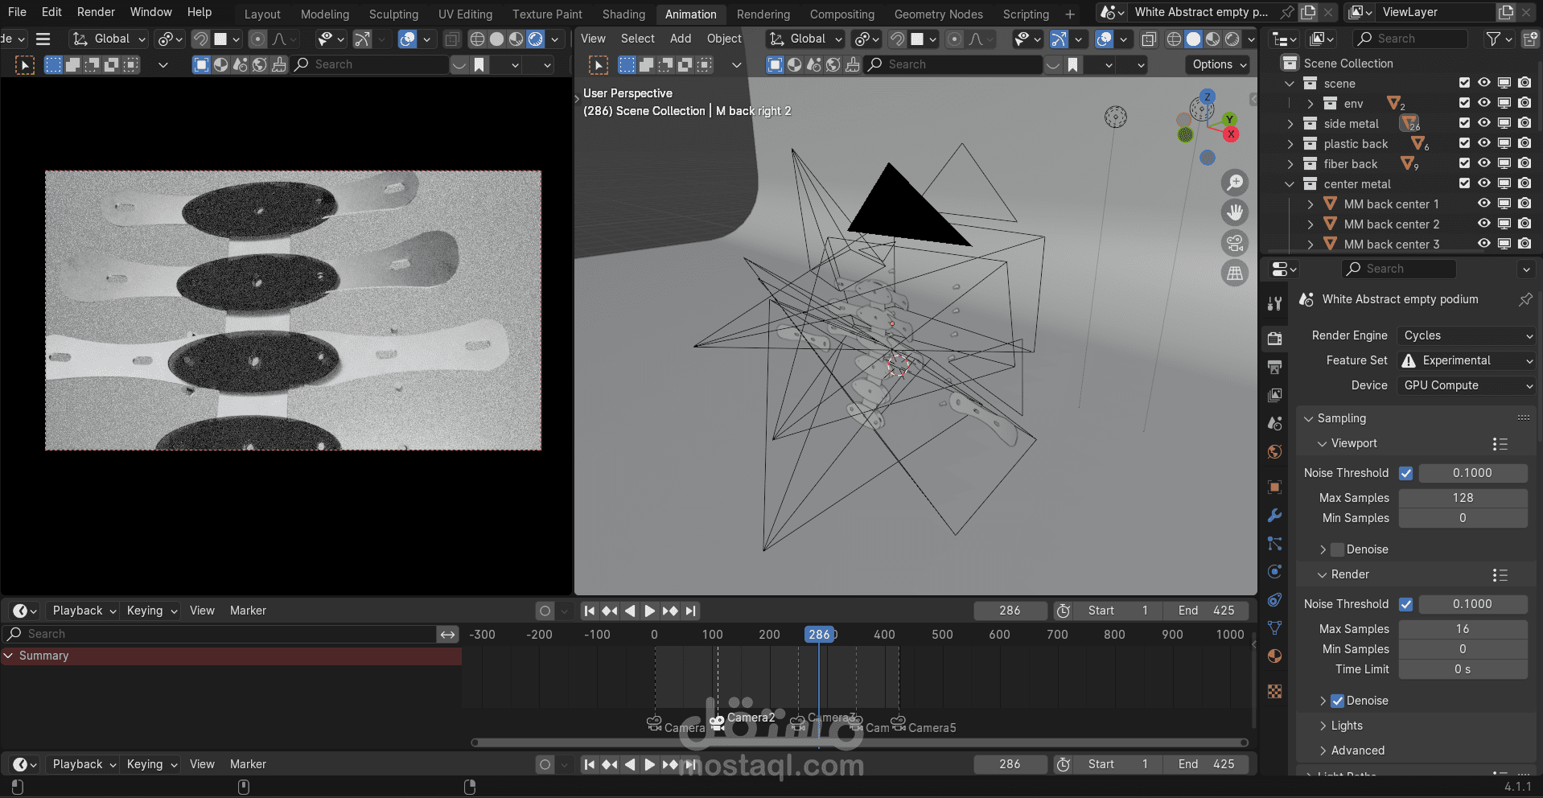
Task: Switch to the Scripting workspace tab
Action: click(x=1026, y=14)
